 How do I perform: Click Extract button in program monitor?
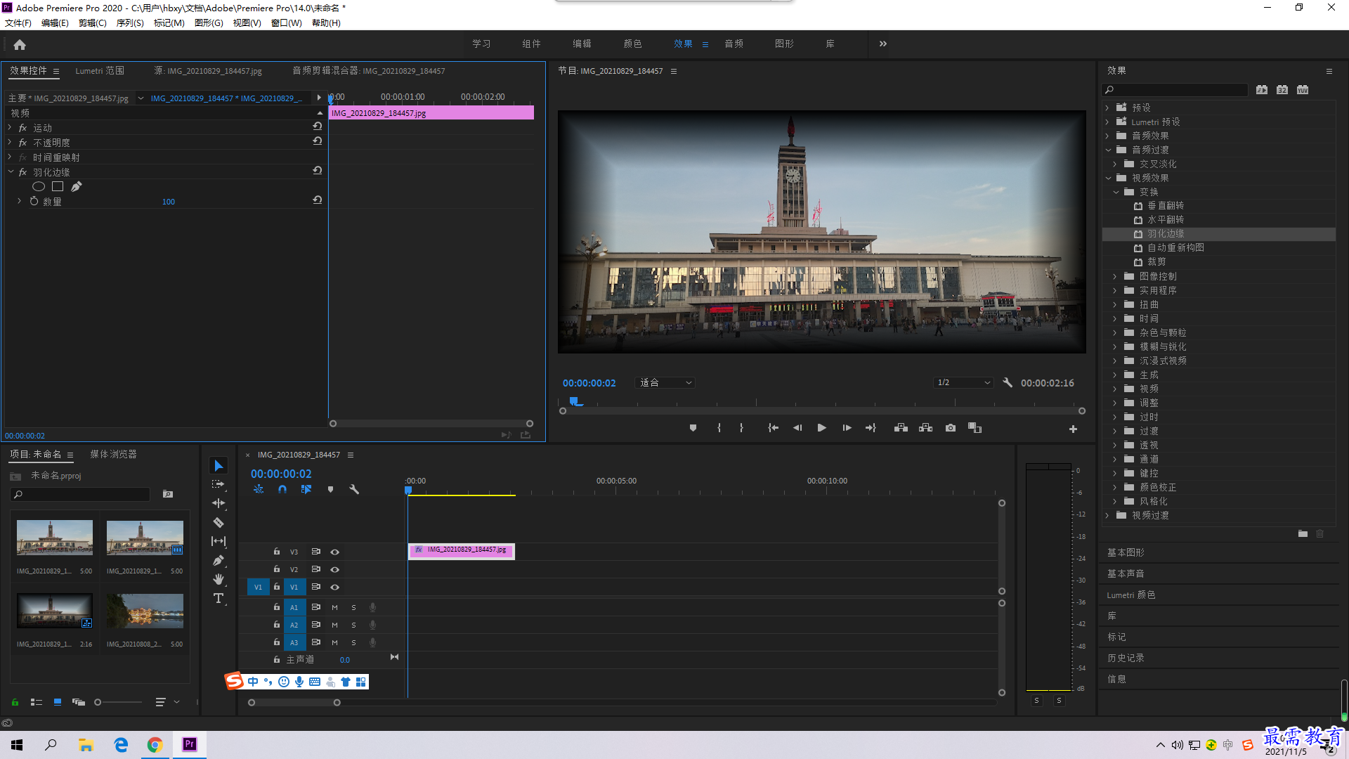[x=926, y=428]
